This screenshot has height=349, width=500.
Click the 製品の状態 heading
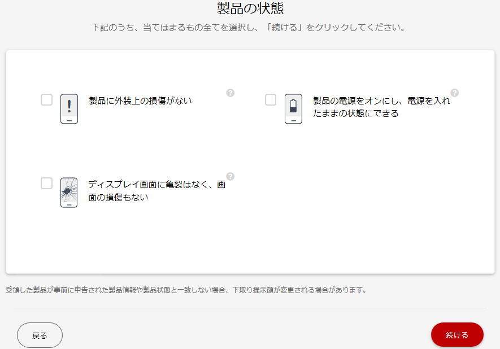250,8
